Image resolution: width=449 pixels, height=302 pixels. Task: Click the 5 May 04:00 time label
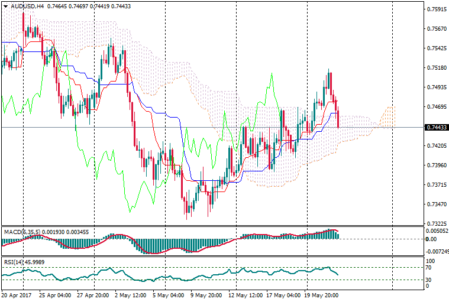[167, 295]
